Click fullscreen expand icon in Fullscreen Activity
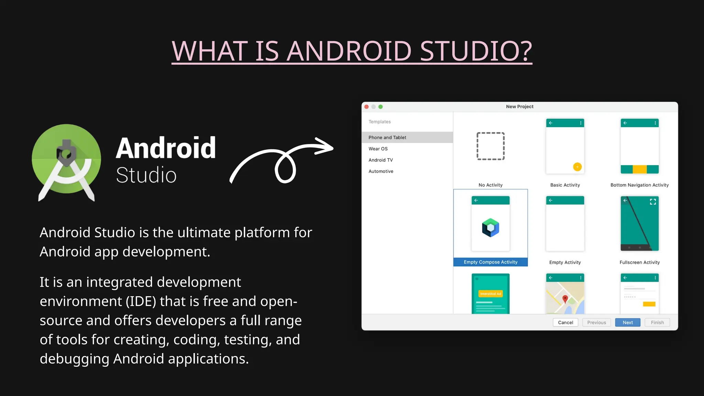Viewport: 704px width, 396px height. (653, 202)
